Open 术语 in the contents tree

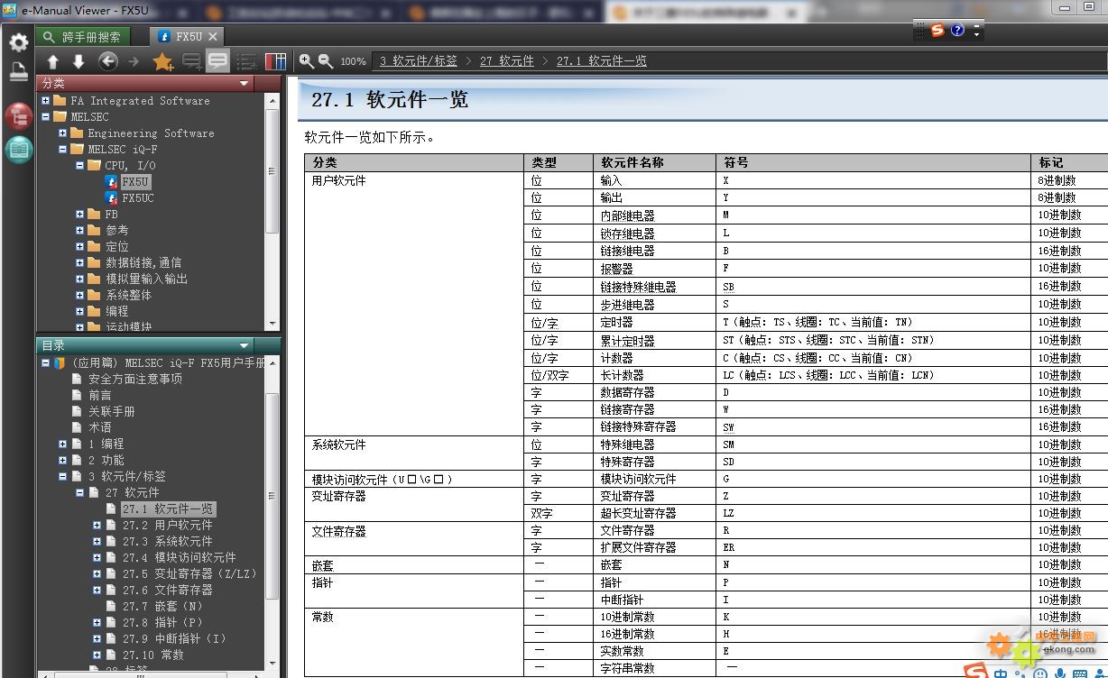(100, 427)
